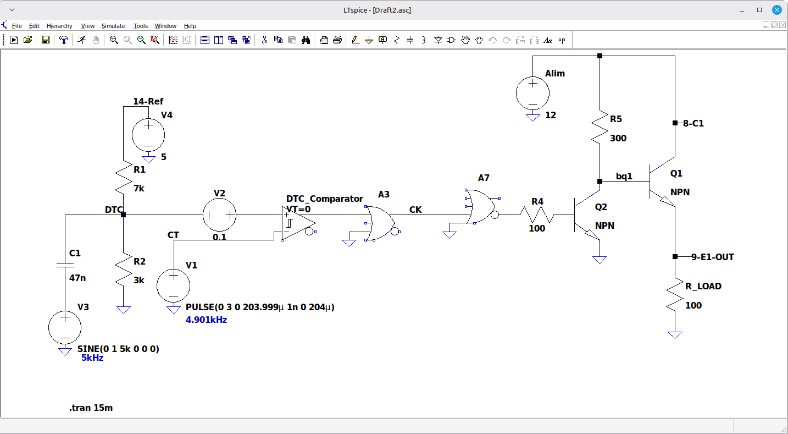Image resolution: width=788 pixels, height=434 pixels.
Task: Open the Simulate menu
Action: coord(113,26)
